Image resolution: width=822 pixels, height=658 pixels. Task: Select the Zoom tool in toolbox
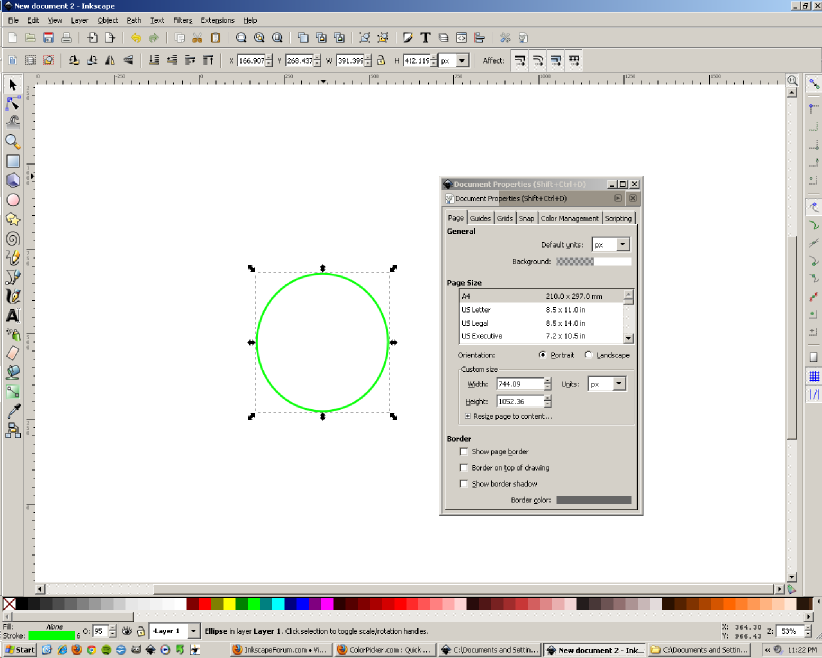(13, 142)
